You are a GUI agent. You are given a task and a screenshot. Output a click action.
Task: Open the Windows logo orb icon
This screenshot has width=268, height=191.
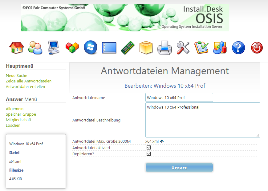[x=91, y=47]
